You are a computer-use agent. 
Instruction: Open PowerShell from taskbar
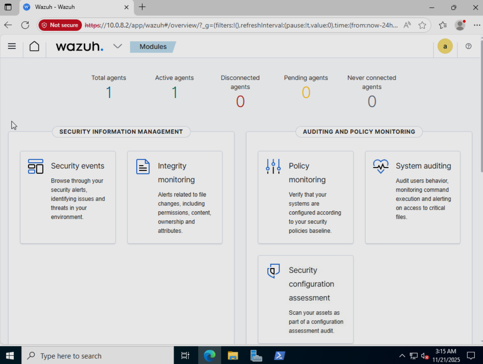point(280,356)
